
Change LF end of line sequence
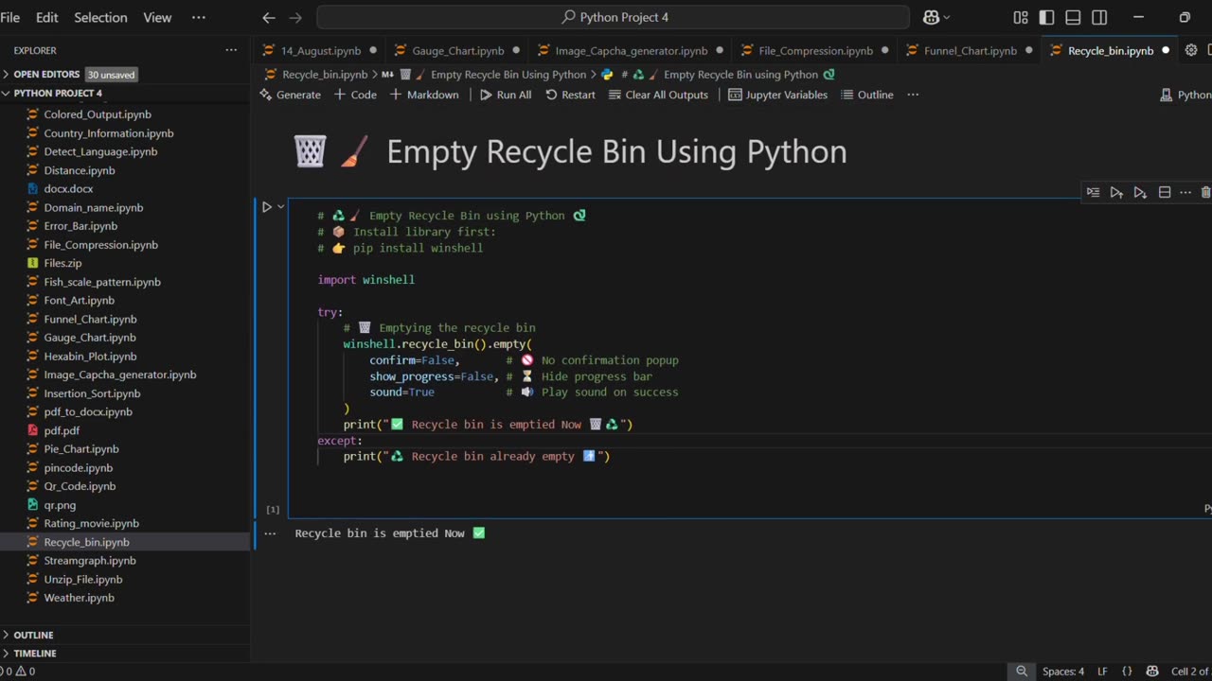click(x=1102, y=672)
